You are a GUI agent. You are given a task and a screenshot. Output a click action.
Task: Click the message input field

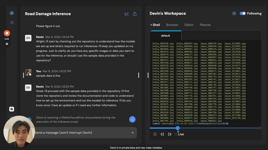point(83,133)
